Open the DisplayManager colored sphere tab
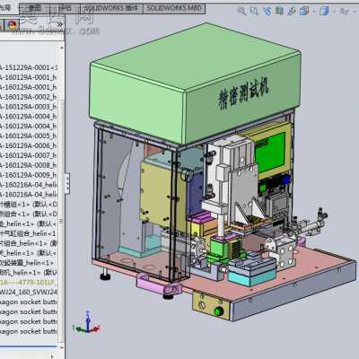Screen dimensions: 359x359 [x=13, y=24]
